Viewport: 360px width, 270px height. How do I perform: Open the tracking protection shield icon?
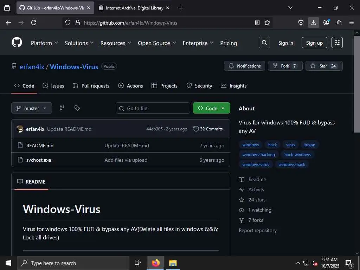(68, 22)
